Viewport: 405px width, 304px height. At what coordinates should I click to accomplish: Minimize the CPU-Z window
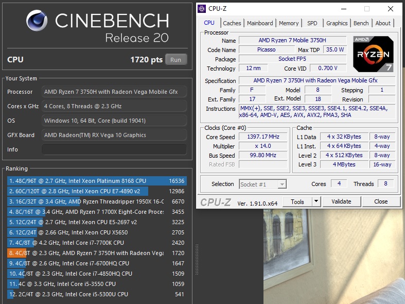[x=344, y=9]
